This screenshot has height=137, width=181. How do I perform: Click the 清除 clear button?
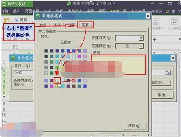(x=135, y=126)
